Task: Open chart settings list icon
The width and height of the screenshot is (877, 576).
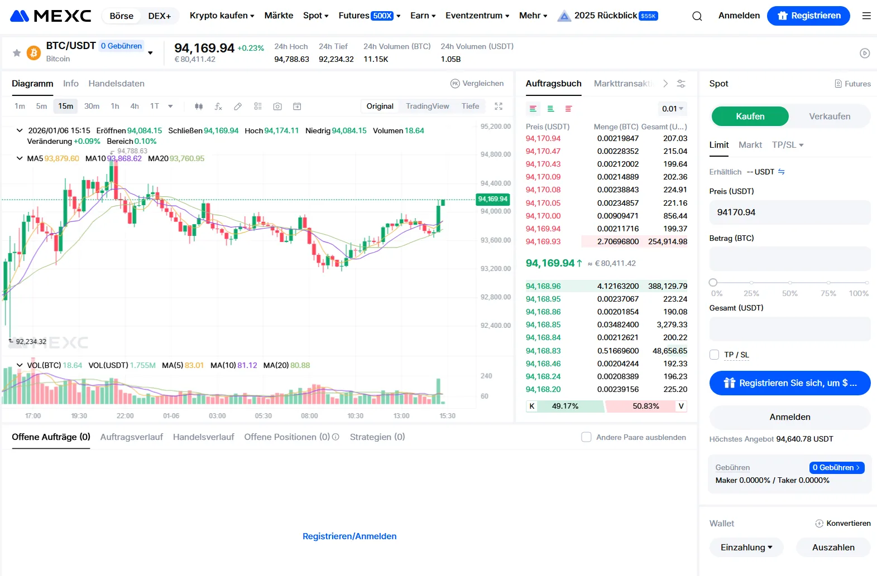Action: coord(258,107)
